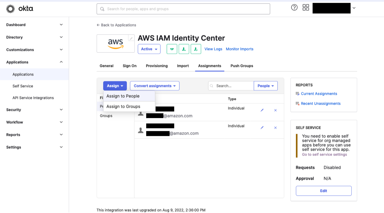384x213 pixels.
Task: Edit first amazon.com user assignment
Action: coord(262,110)
